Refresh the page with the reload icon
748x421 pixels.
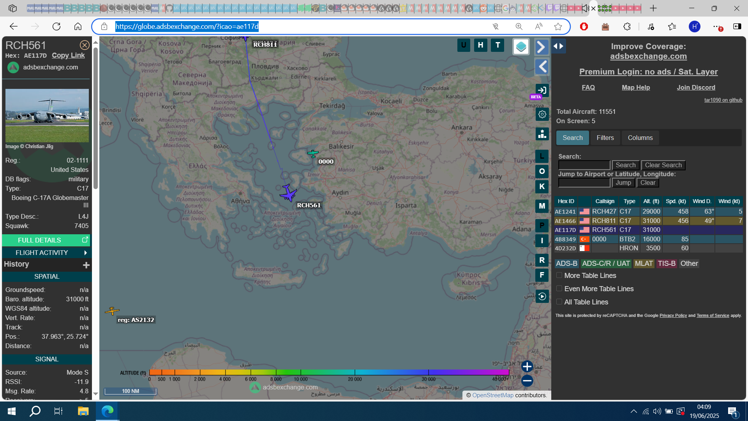coord(56,27)
